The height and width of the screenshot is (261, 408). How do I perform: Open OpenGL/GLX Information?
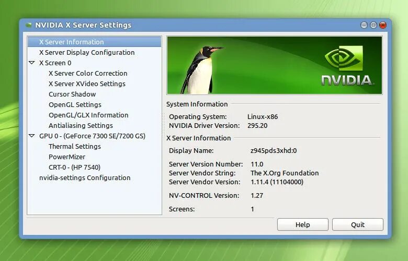tap(88, 115)
